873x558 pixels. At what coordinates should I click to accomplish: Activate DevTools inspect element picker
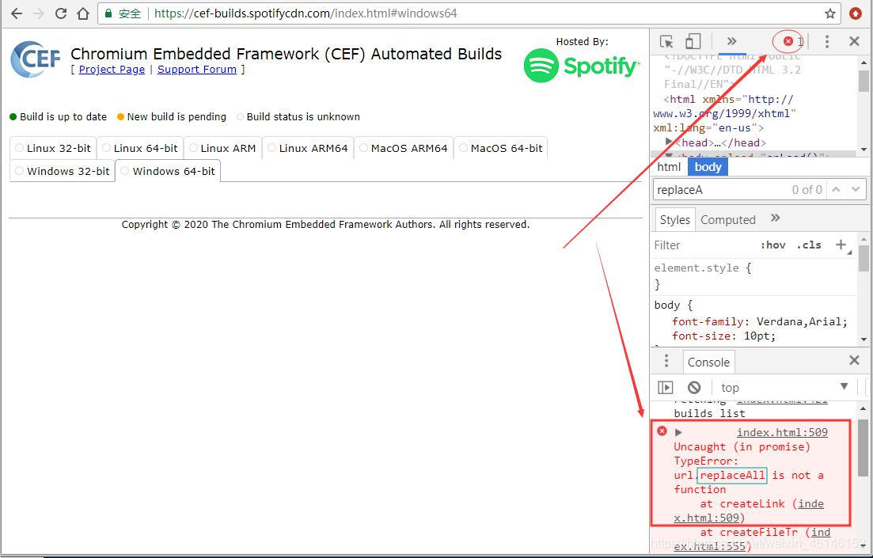tap(666, 41)
